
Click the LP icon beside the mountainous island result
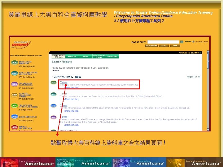click(54, 106)
